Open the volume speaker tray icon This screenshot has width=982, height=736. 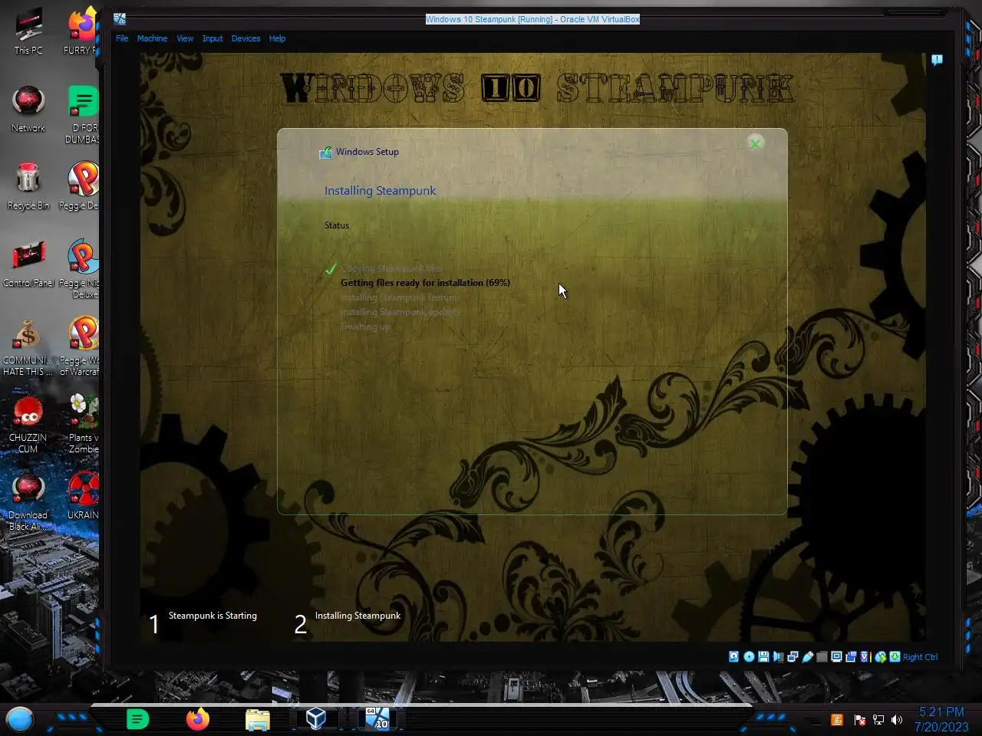(897, 720)
